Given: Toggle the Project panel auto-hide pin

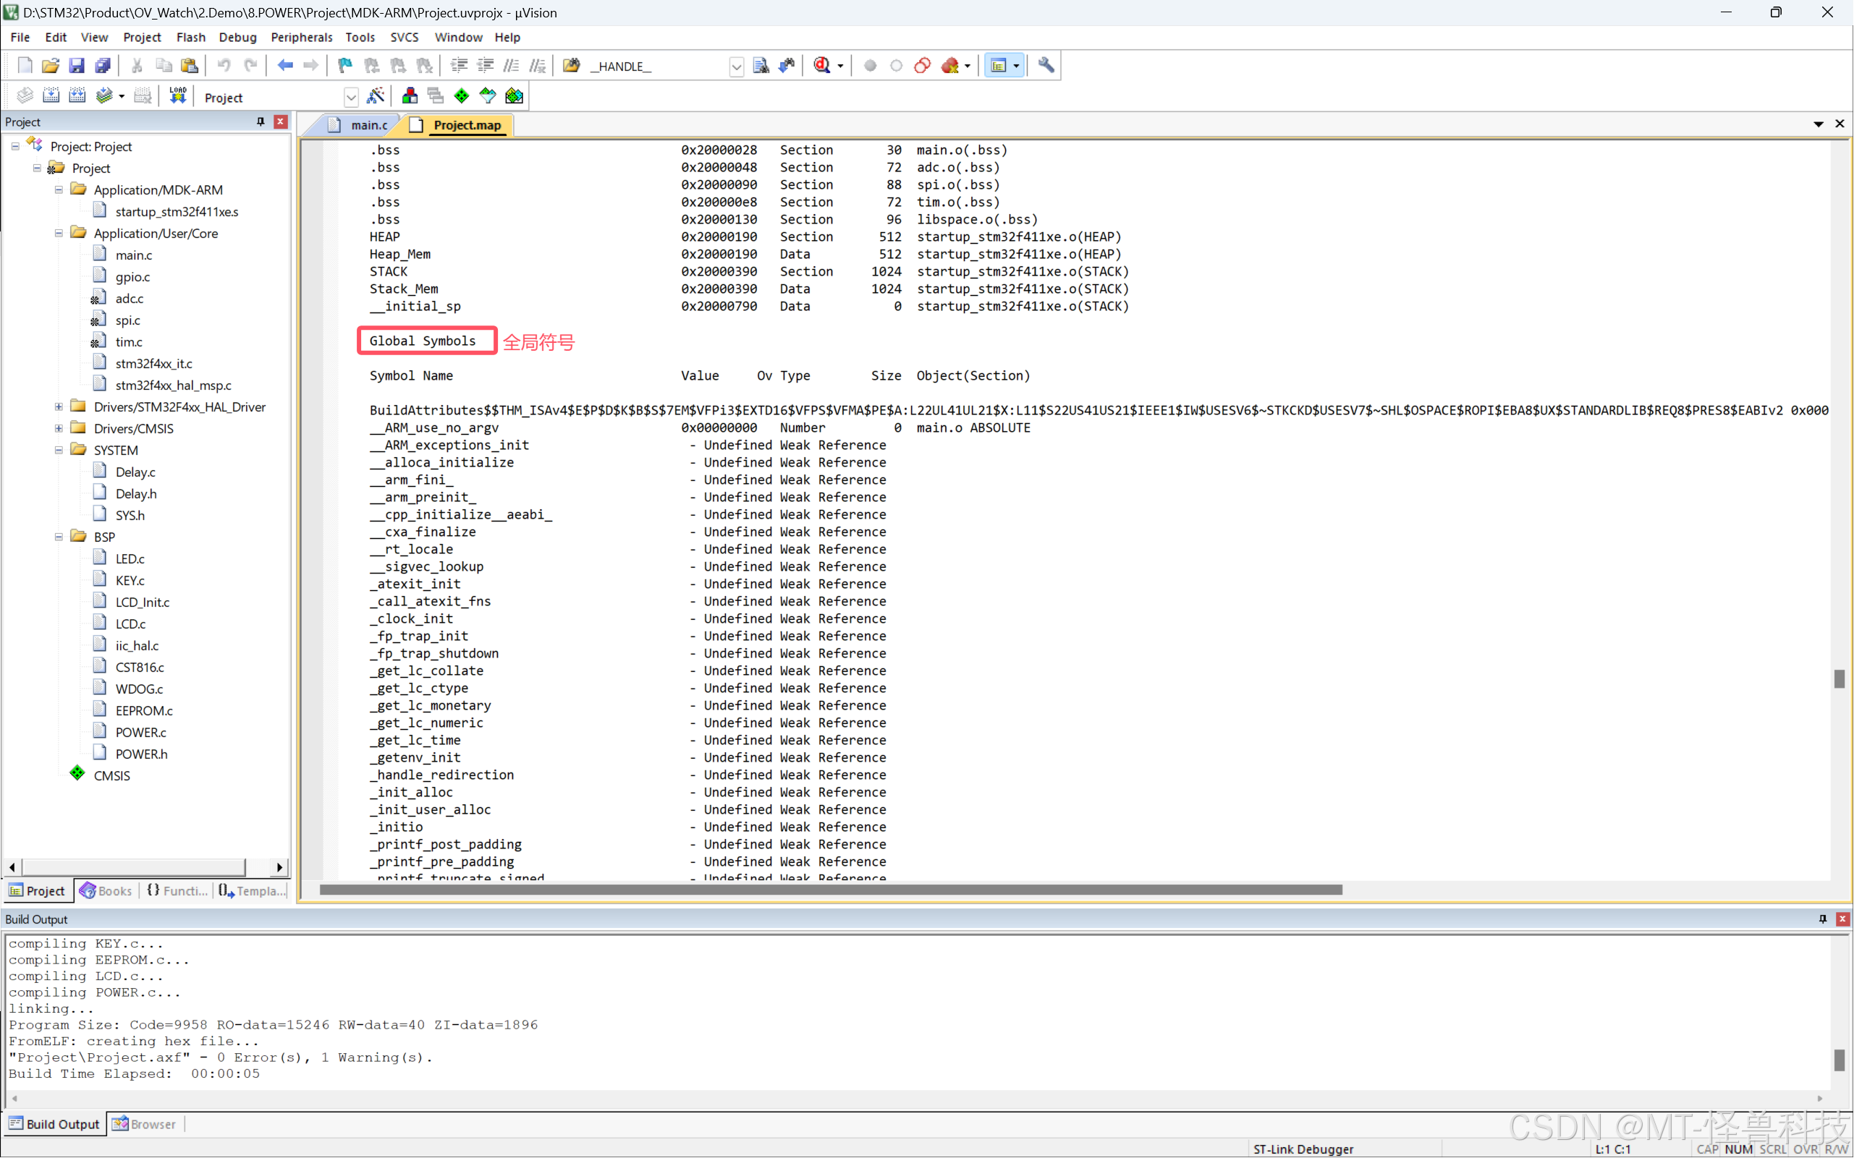Looking at the screenshot, I should pos(261,122).
